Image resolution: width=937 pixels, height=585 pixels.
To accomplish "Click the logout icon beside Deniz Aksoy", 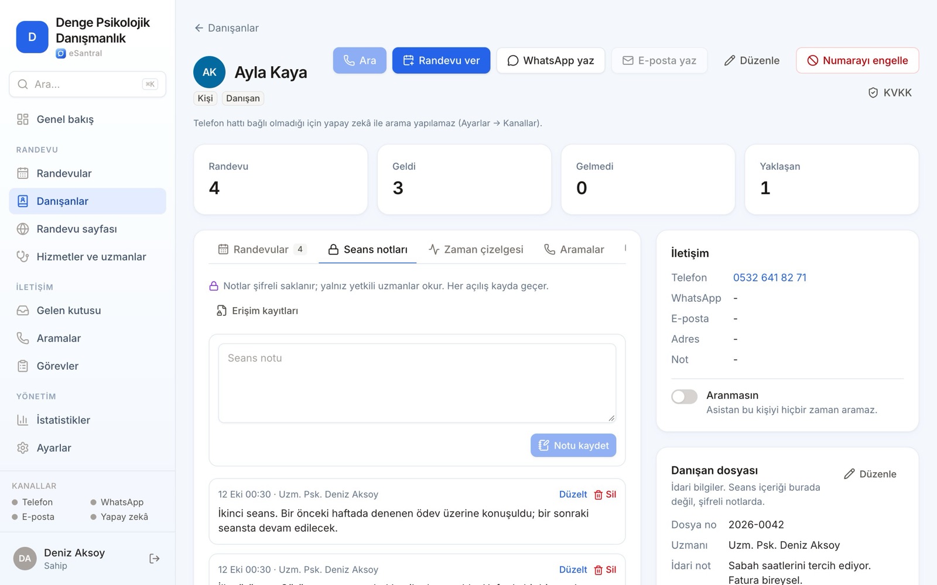I will point(155,559).
